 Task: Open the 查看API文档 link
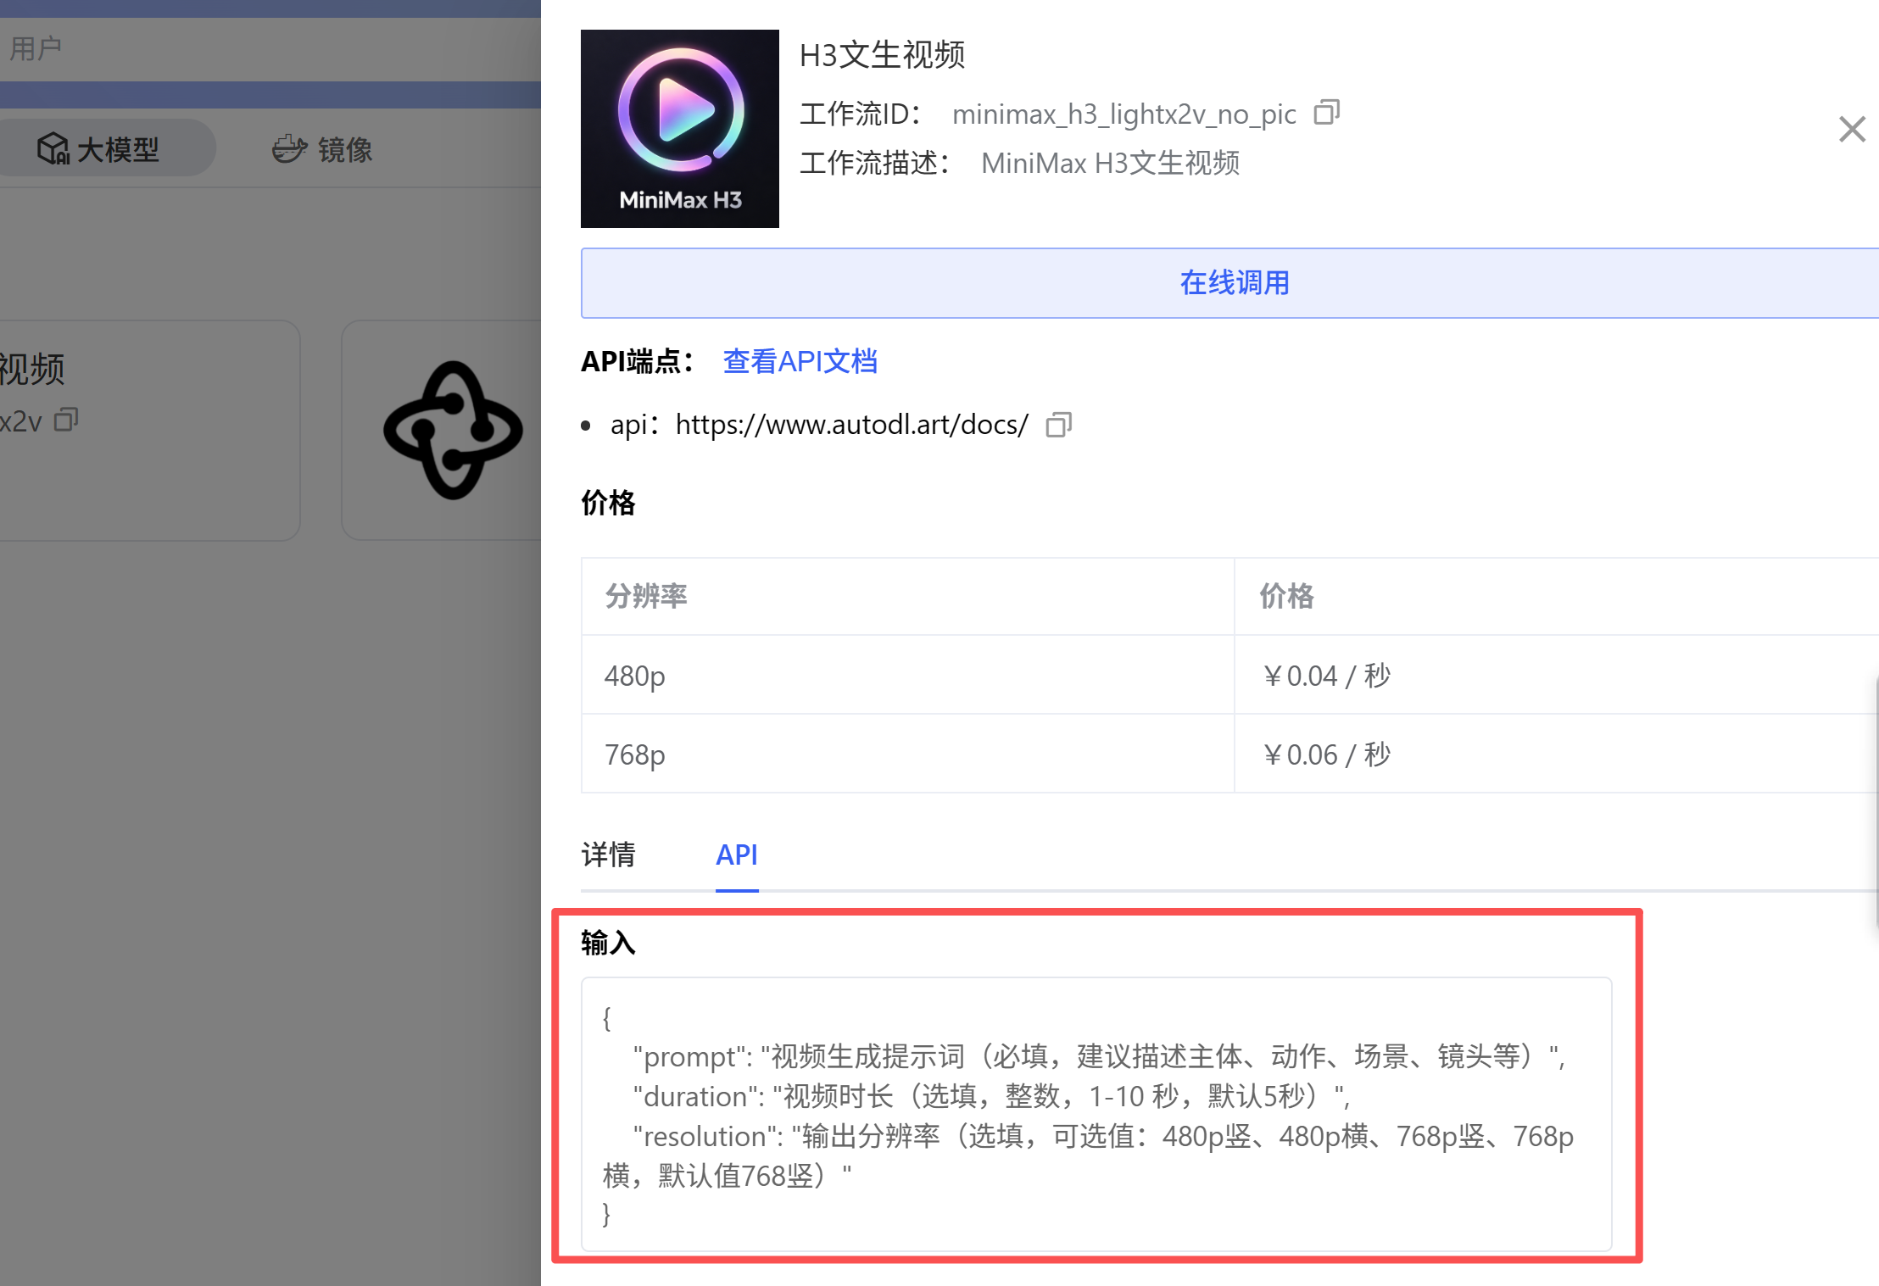[800, 362]
